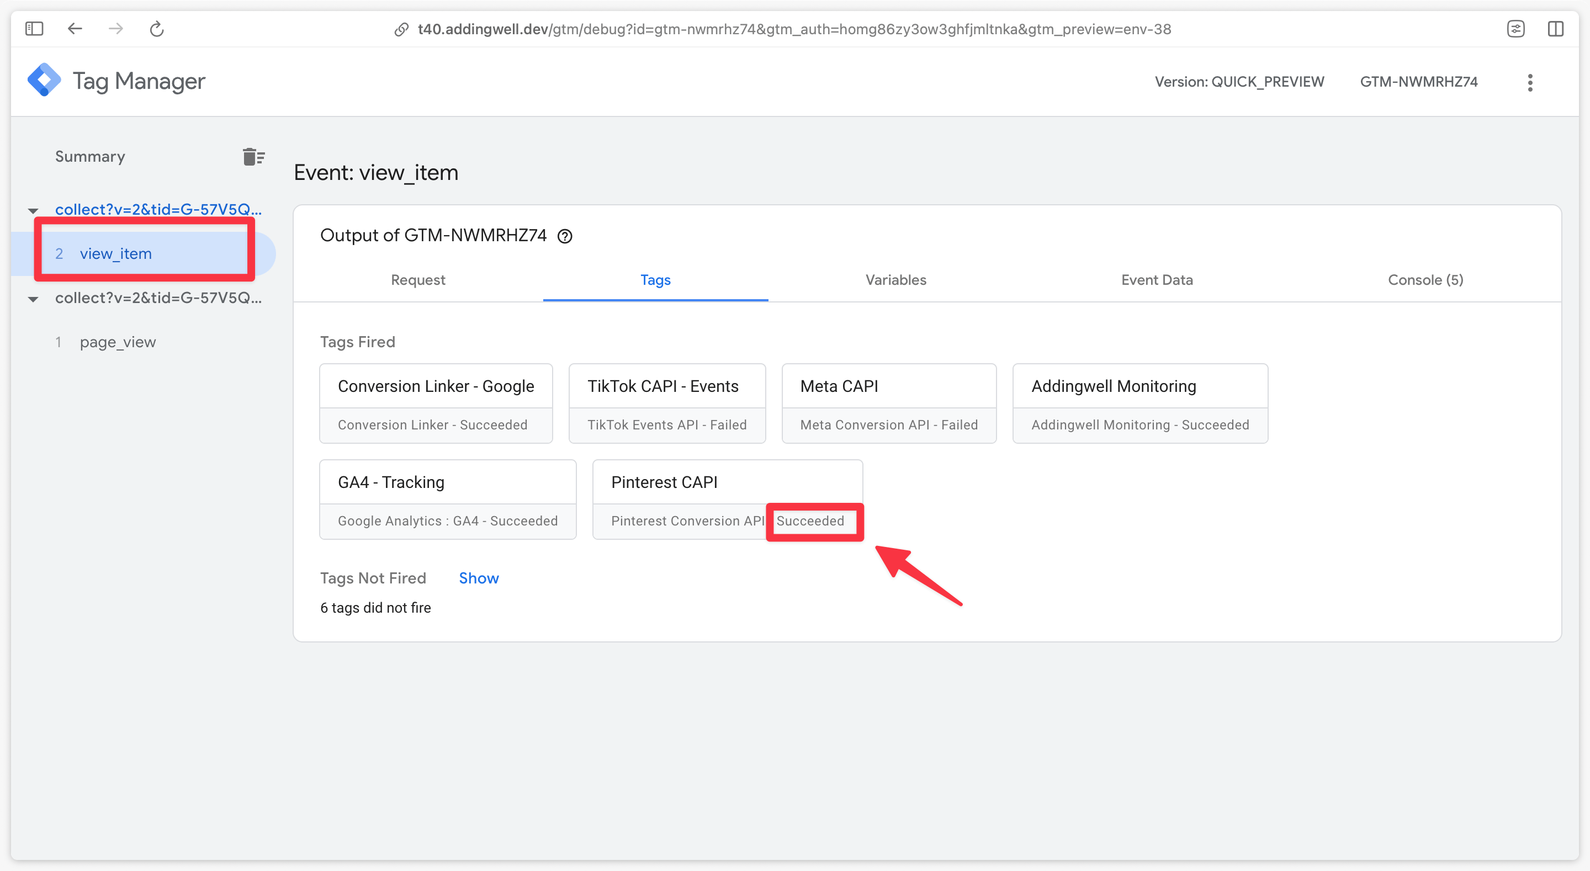Select the Summary item in sidebar

point(90,156)
